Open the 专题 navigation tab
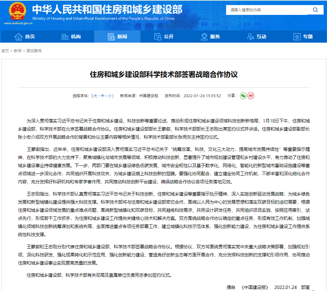 [303, 37]
